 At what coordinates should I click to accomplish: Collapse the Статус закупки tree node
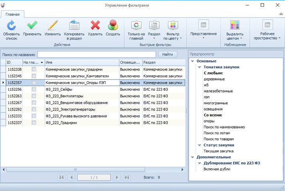coord(199,145)
